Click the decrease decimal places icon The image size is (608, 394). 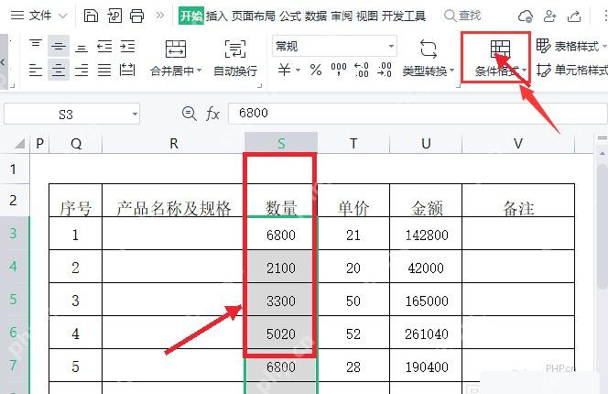point(385,71)
